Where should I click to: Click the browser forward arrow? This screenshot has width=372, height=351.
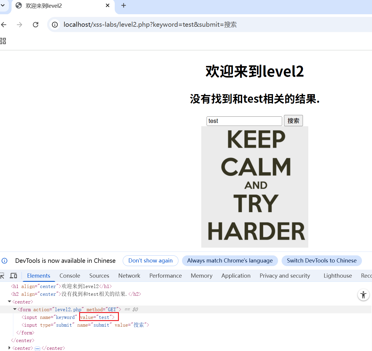[20, 25]
